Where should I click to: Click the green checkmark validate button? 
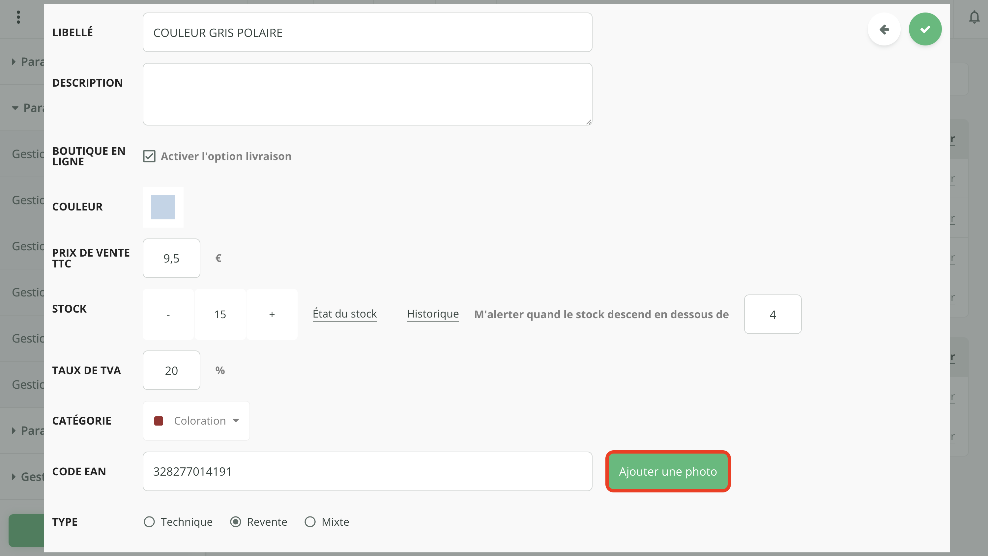[925, 29]
